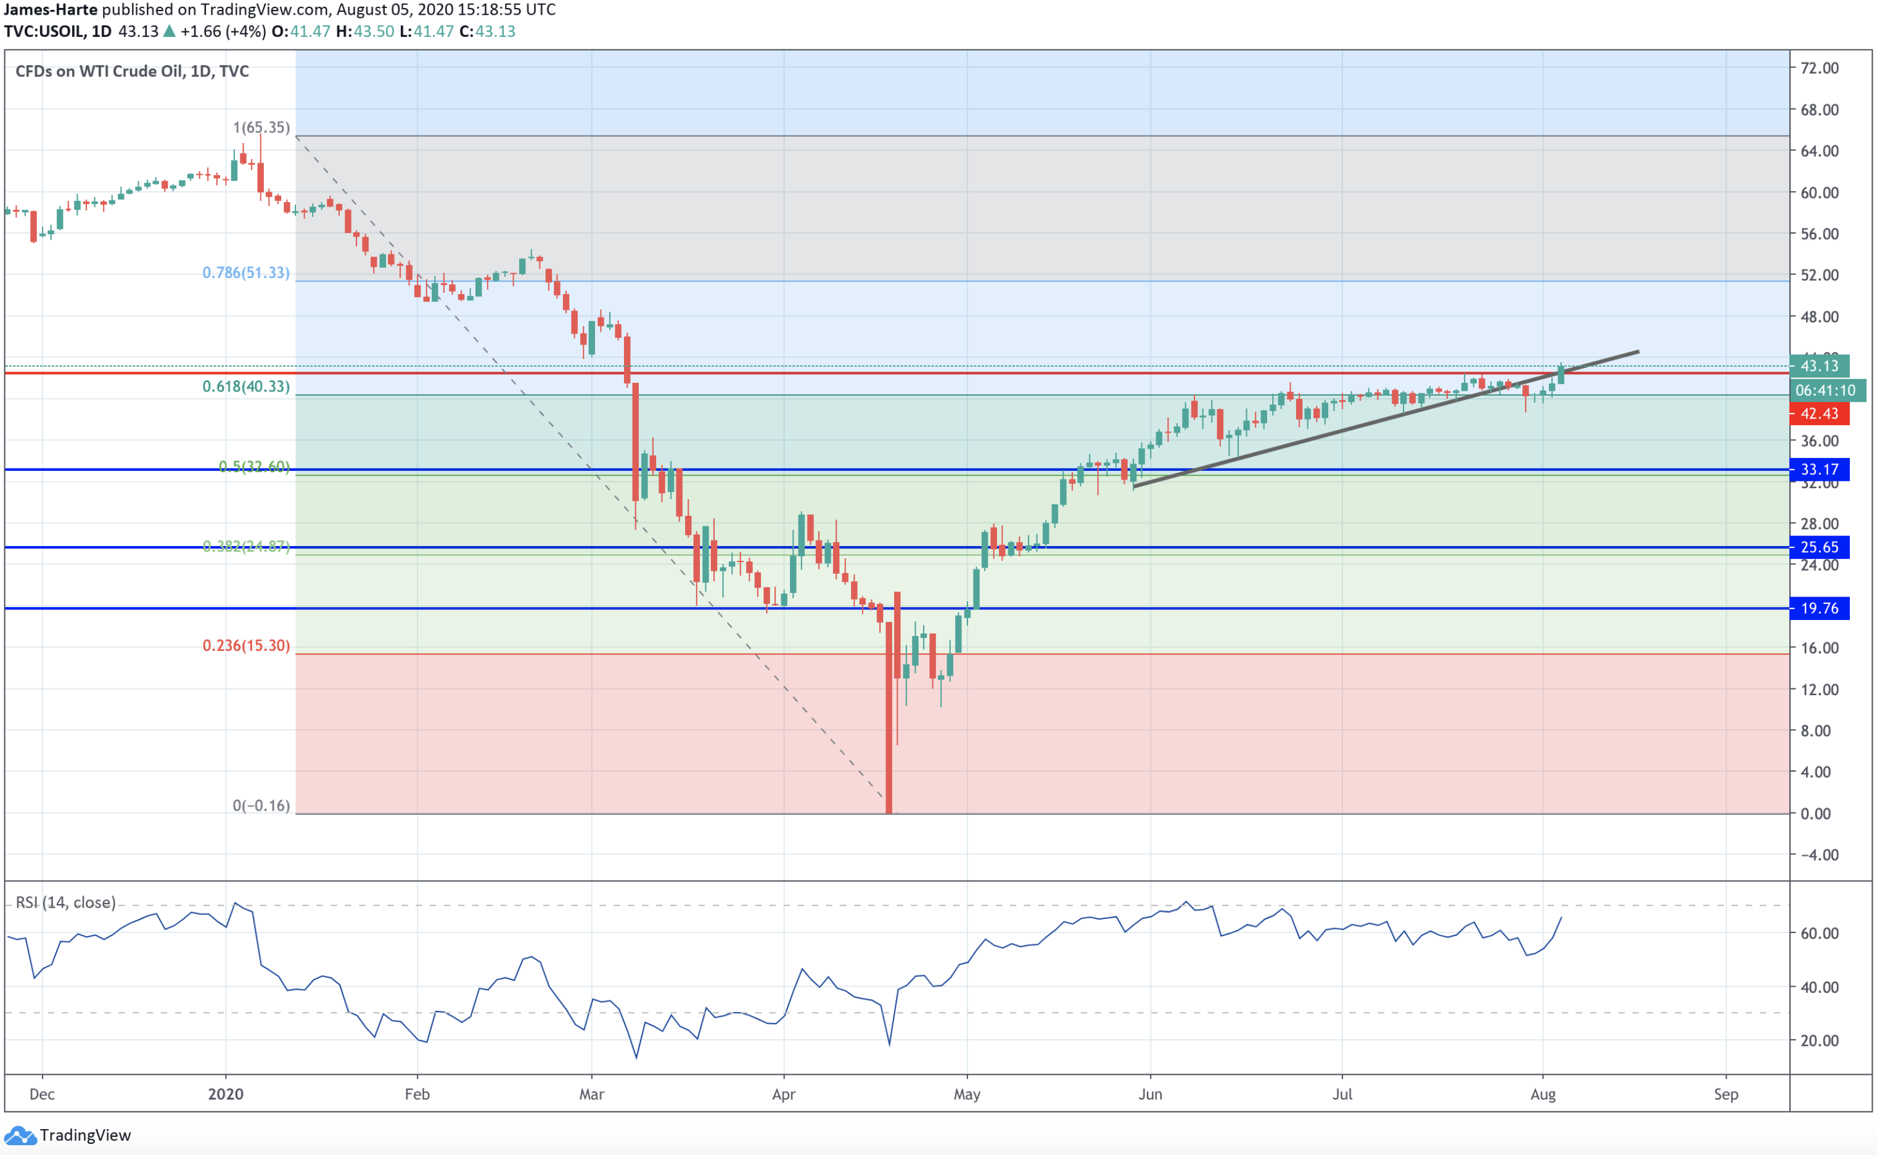The image size is (1877, 1155).
Task: Click the TradingView cloud logo icon
Action: click(x=20, y=1135)
